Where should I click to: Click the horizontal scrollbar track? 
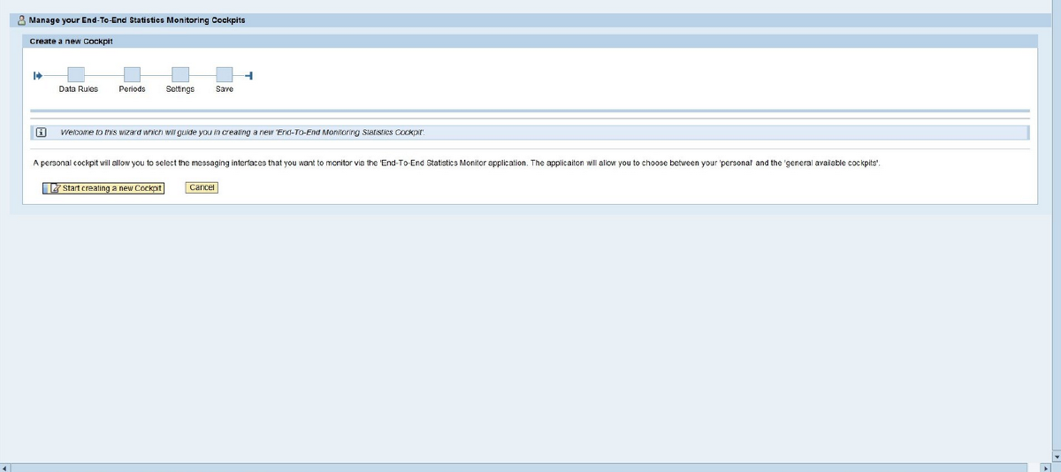[530, 467]
